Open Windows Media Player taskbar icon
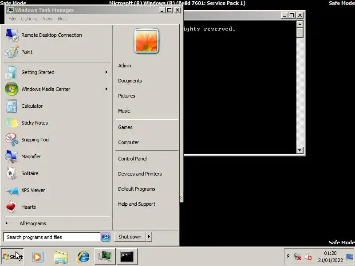This screenshot has width=355, height=266. [38, 257]
